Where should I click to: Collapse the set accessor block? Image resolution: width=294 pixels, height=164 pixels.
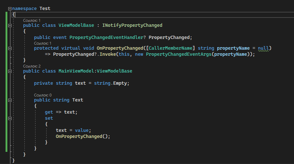pyautogui.click(x=10, y=118)
